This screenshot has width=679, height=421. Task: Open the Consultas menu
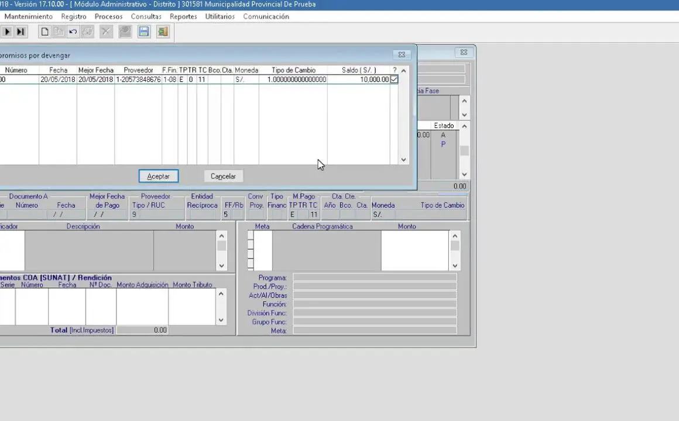tap(146, 16)
